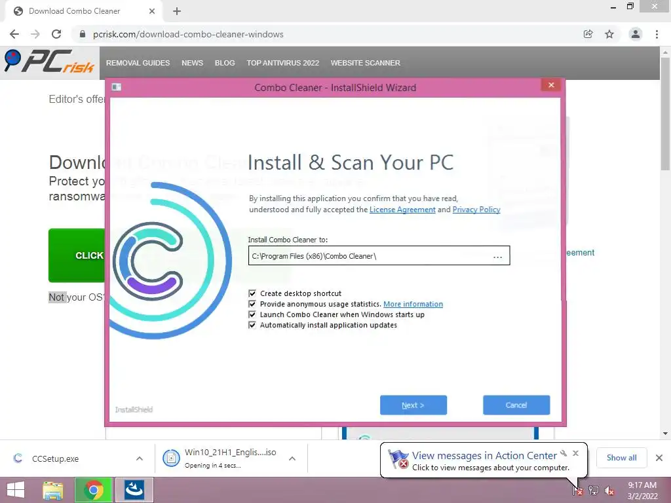Bookmark this page with the star
The width and height of the screenshot is (671, 503).
(609, 34)
